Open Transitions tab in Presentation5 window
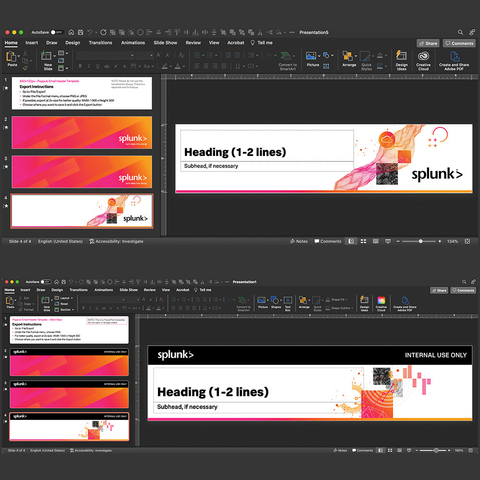 (x=100, y=43)
